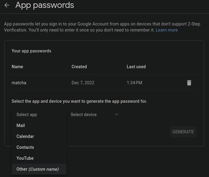
Task: Click the Select app menu header
Action: coord(39,115)
